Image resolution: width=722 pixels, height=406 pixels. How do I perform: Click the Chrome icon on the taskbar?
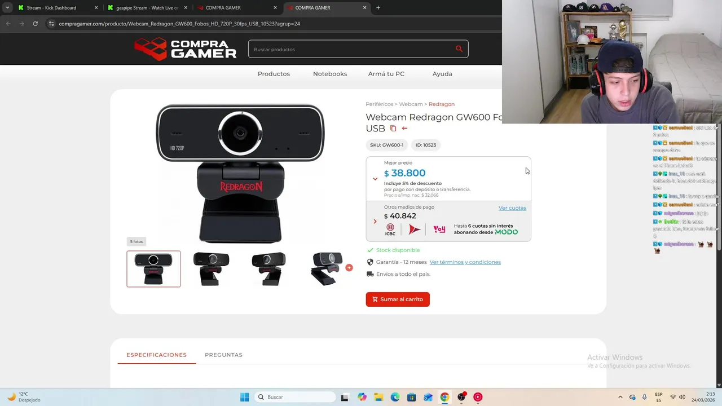coord(444,397)
